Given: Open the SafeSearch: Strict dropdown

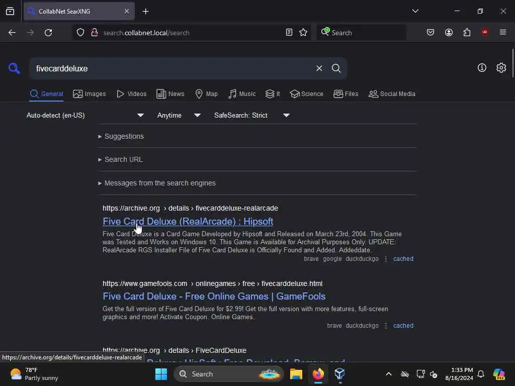Looking at the screenshot, I should (x=251, y=115).
